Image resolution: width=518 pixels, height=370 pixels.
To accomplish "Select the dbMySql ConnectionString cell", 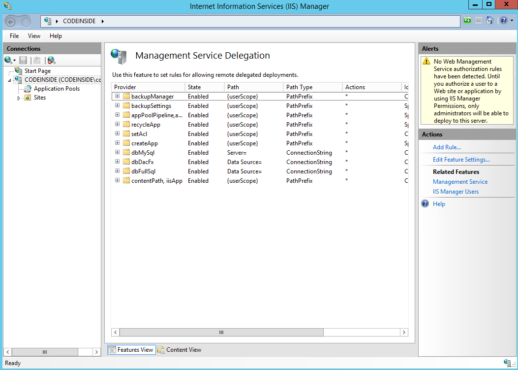I will [x=309, y=153].
